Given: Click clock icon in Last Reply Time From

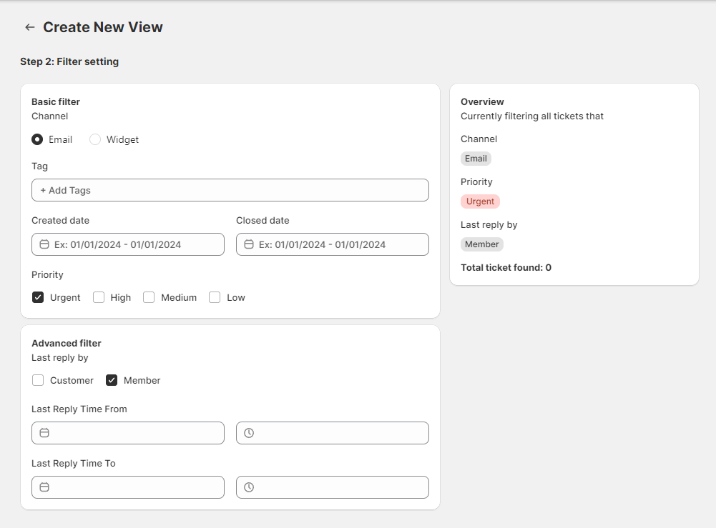Looking at the screenshot, I should pos(249,433).
